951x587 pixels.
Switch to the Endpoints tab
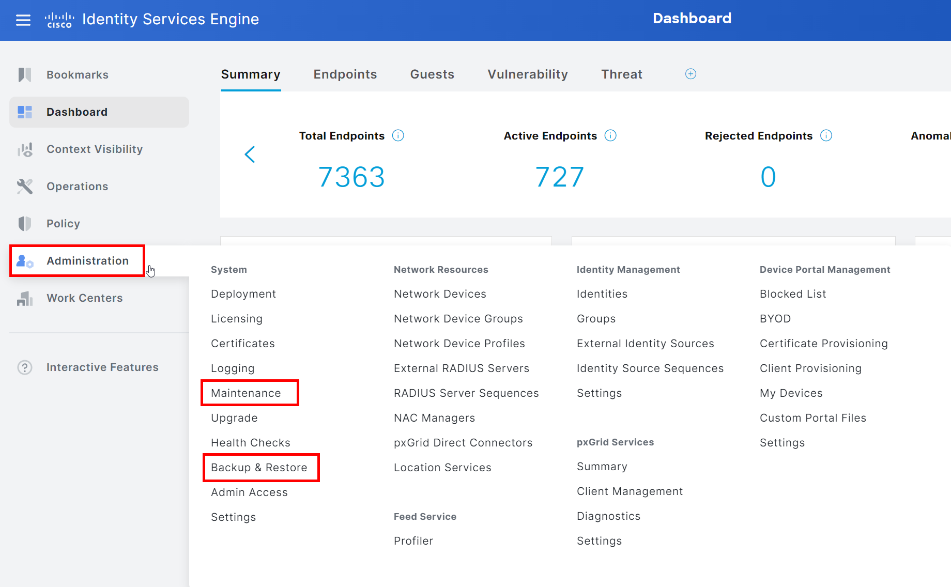click(x=345, y=74)
